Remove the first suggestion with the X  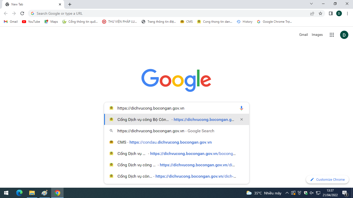point(242,119)
